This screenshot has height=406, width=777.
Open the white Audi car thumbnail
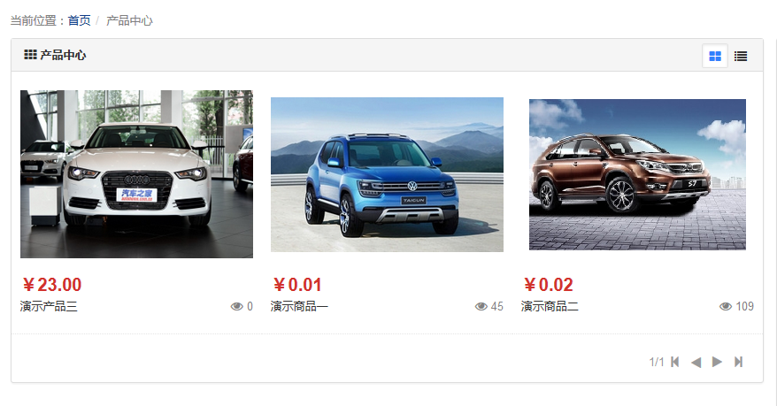click(x=137, y=173)
